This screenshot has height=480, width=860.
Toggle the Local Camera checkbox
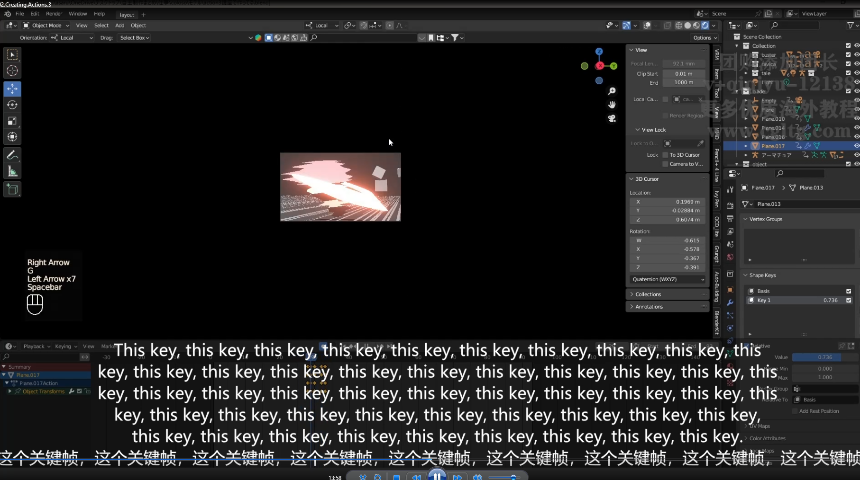click(x=665, y=99)
